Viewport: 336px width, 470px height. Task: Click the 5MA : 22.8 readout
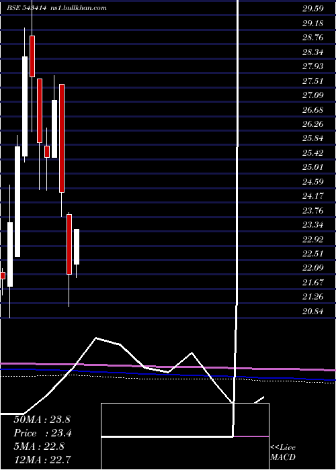pos(38,446)
